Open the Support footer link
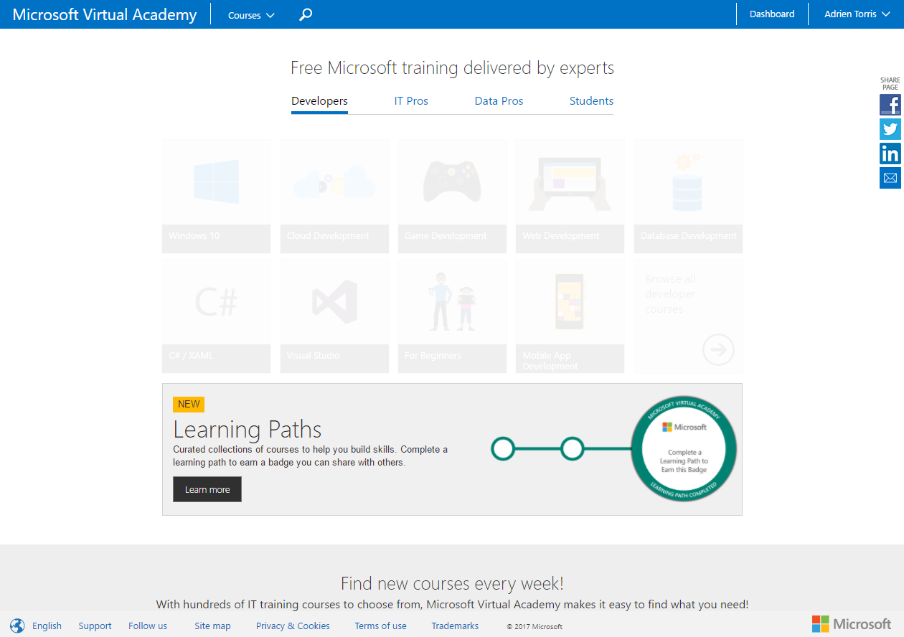 (x=95, y=626)
